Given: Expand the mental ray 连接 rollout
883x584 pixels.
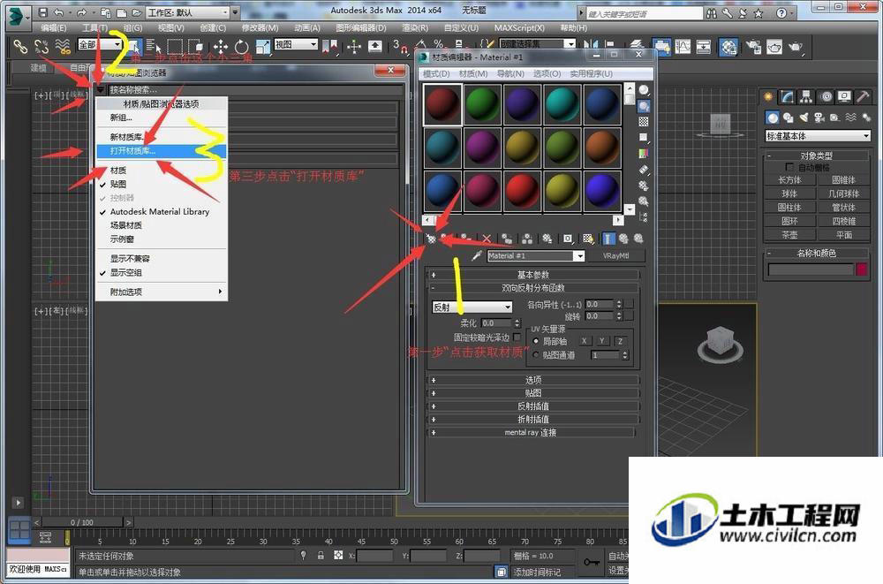Looking at the screenshot, I should pos(531,432).
